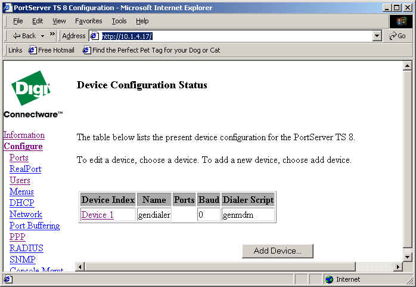Click the Pet Tag favorites link icon
This screenshot has height=287, width=416.
[86, 50]
